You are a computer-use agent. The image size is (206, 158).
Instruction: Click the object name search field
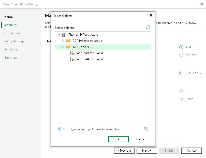[102, 129]
